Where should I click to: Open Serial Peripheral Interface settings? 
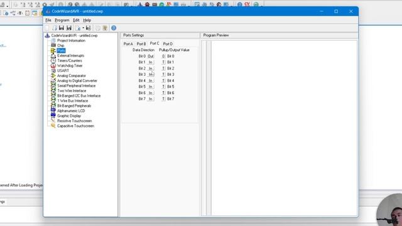coord(77,86)
